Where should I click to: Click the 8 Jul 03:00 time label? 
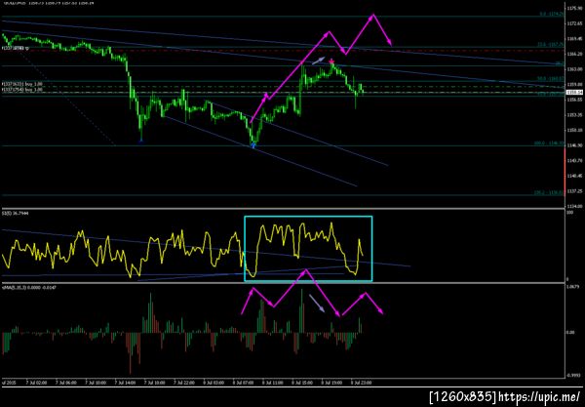click(214, 383)
